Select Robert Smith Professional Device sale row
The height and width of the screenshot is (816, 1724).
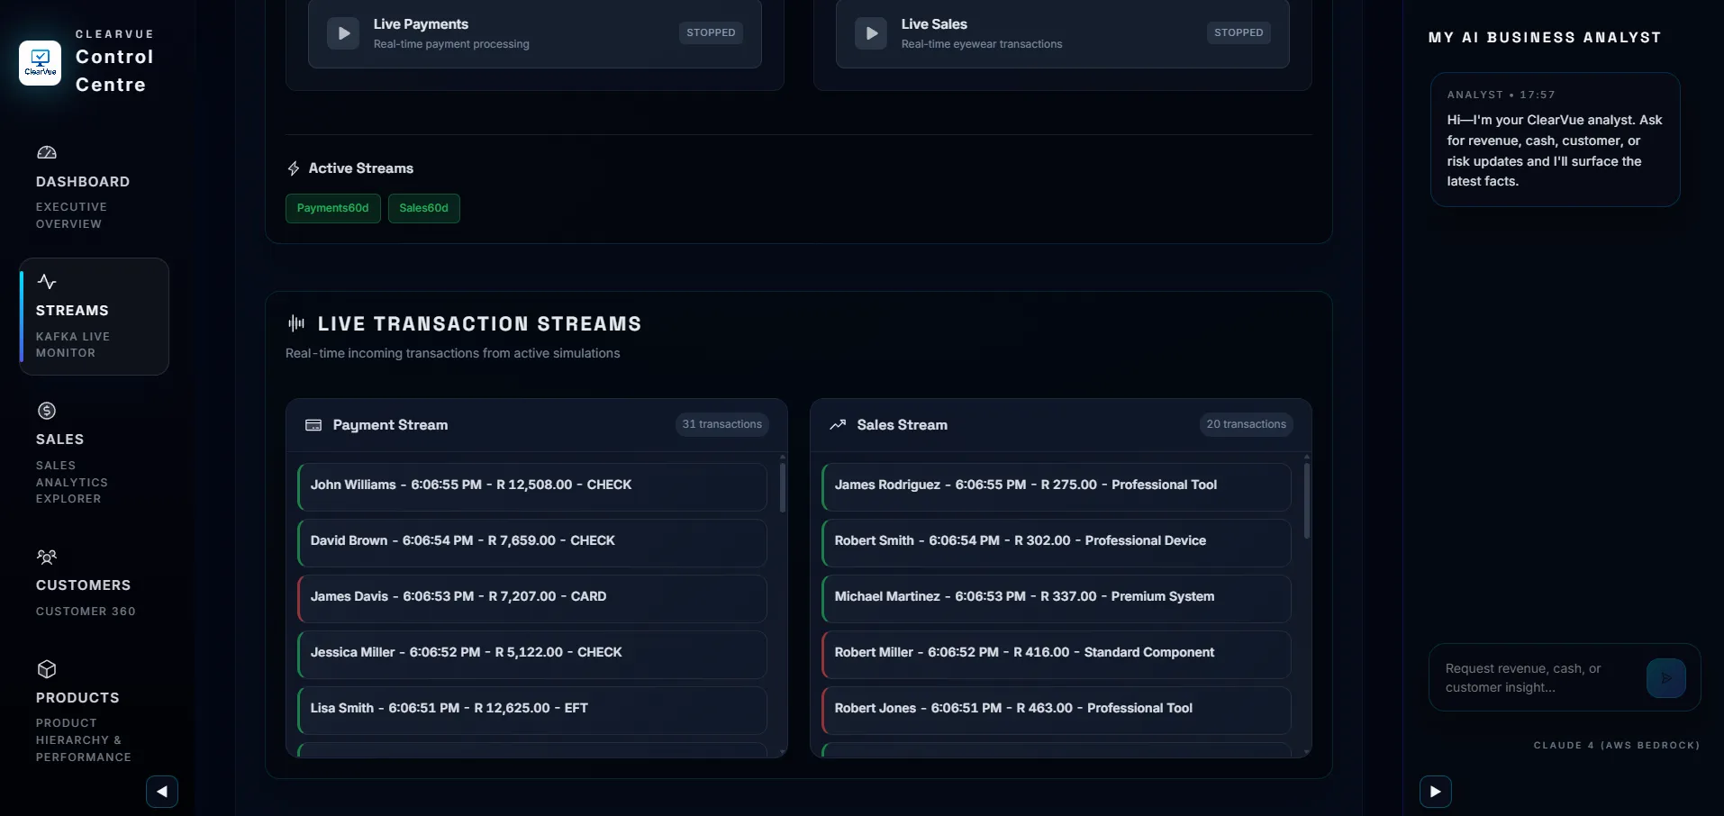tap(1057, 543)
